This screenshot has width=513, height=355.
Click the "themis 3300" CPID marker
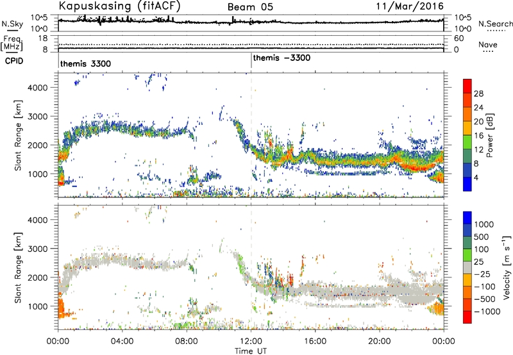(x=85, y=63)
